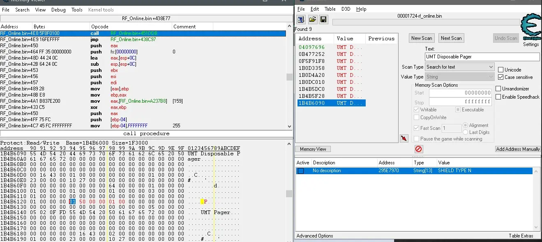This screenshot has width=542, height=242.
Task: Toggle the Executable checkbox
Action: 458,110
